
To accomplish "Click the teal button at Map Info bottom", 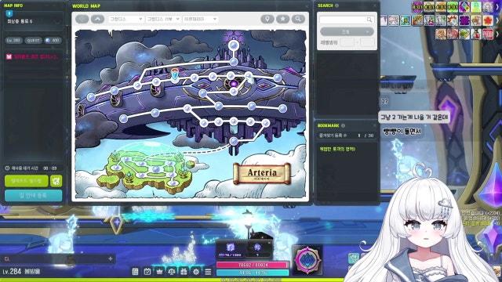I will point(33,195).
